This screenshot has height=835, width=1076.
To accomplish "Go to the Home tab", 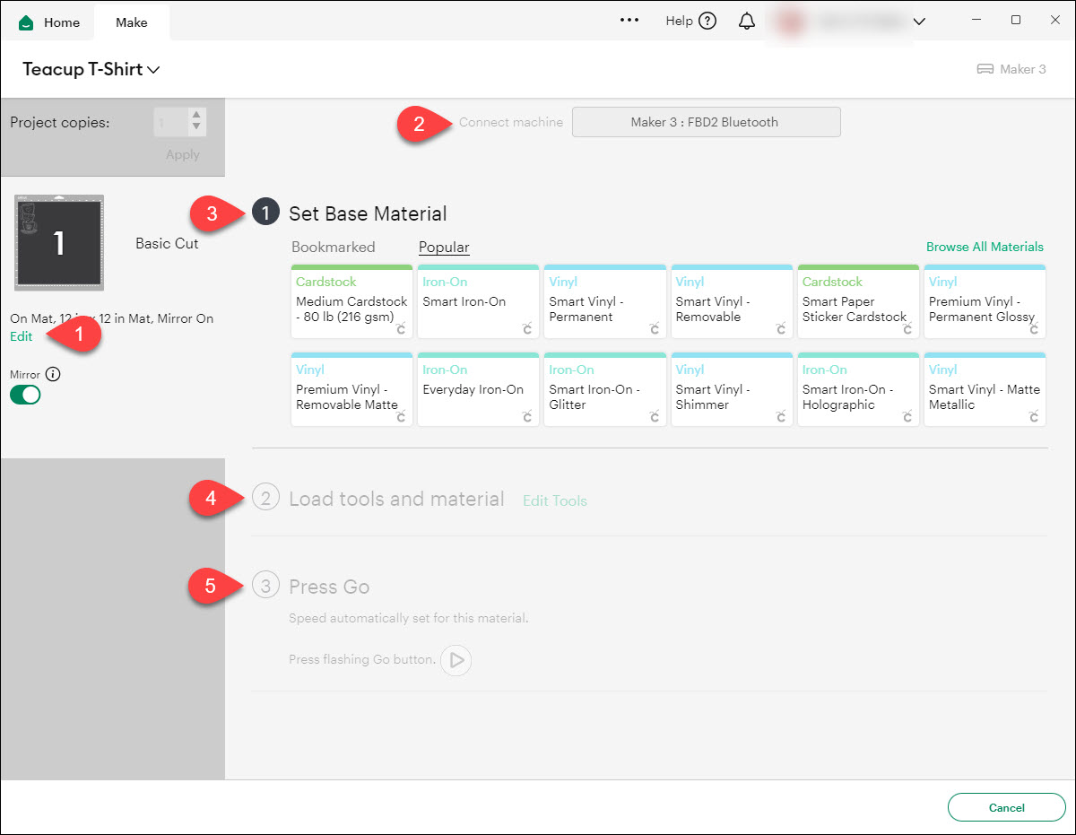I will pos(49,22).
